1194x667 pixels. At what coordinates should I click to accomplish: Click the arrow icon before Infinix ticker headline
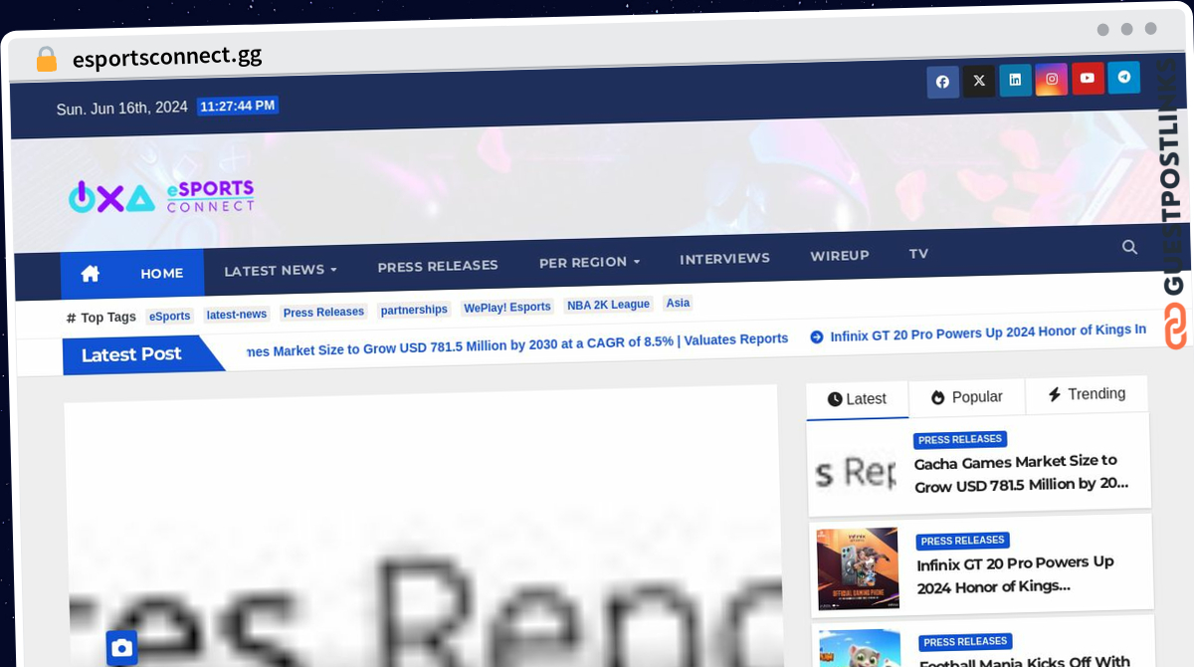[x=817, y=336]
